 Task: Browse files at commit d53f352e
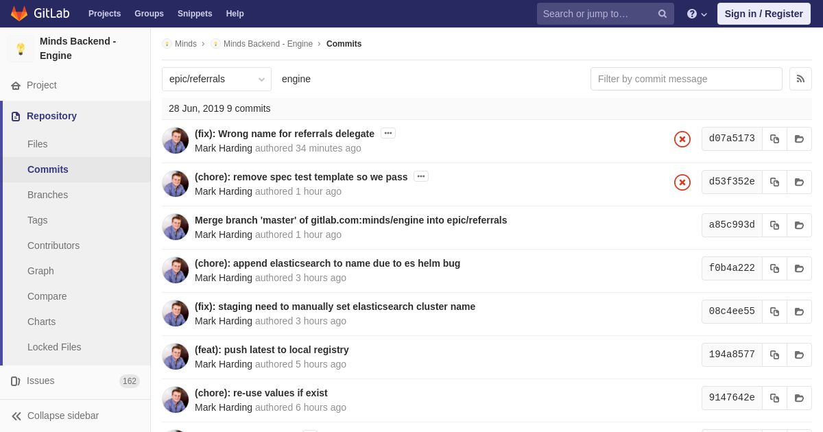[799, 182]
